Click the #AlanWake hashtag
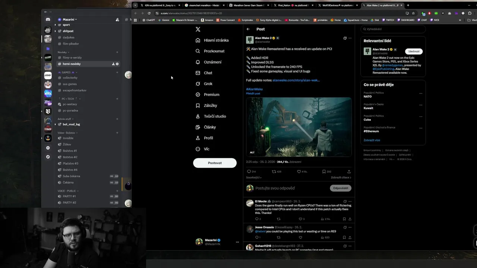This screenshot has height=268, width=477. (254, 89)
